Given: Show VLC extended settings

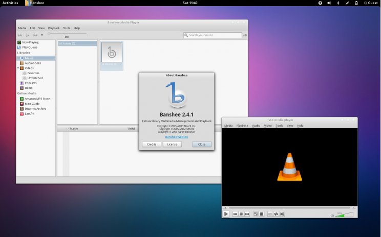Looking at the screenshot, I should (262, 214).
